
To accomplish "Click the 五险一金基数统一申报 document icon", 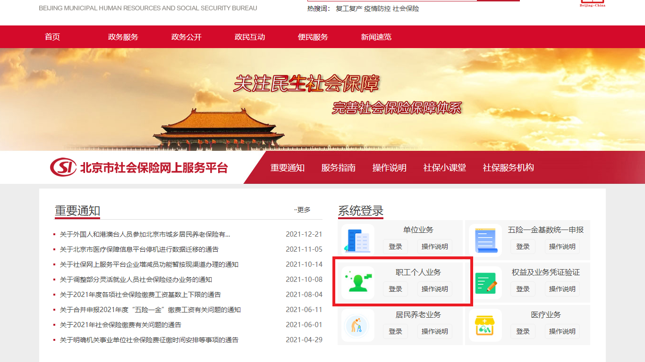I will (x=485, y=240).
